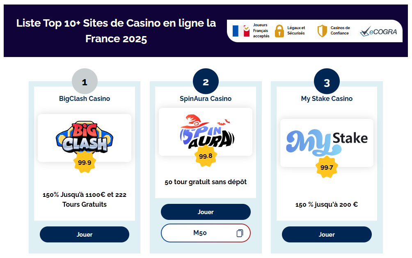
Task: Click the 99.7 rating badge on My Stake
Action: click(327, 167)
